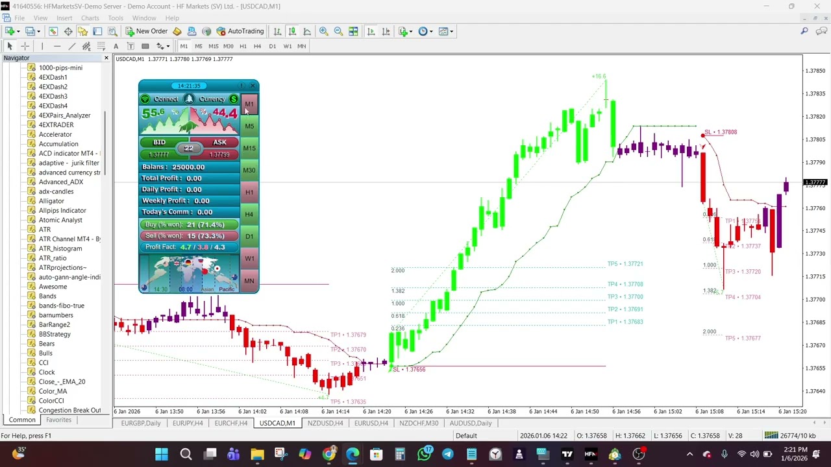Select the Fibonacci retracement tool
This screenshot has width=831, height=467.
tap(101, 46)
